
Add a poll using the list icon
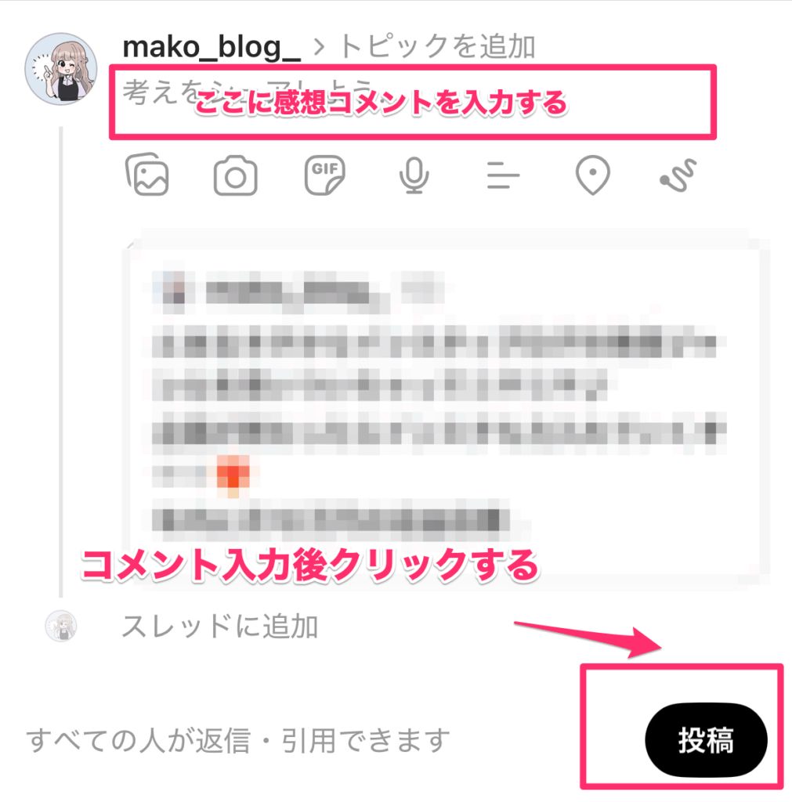tap(503, 175)
